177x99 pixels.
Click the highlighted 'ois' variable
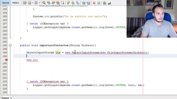pyautogui.click(x=58, y=53)
